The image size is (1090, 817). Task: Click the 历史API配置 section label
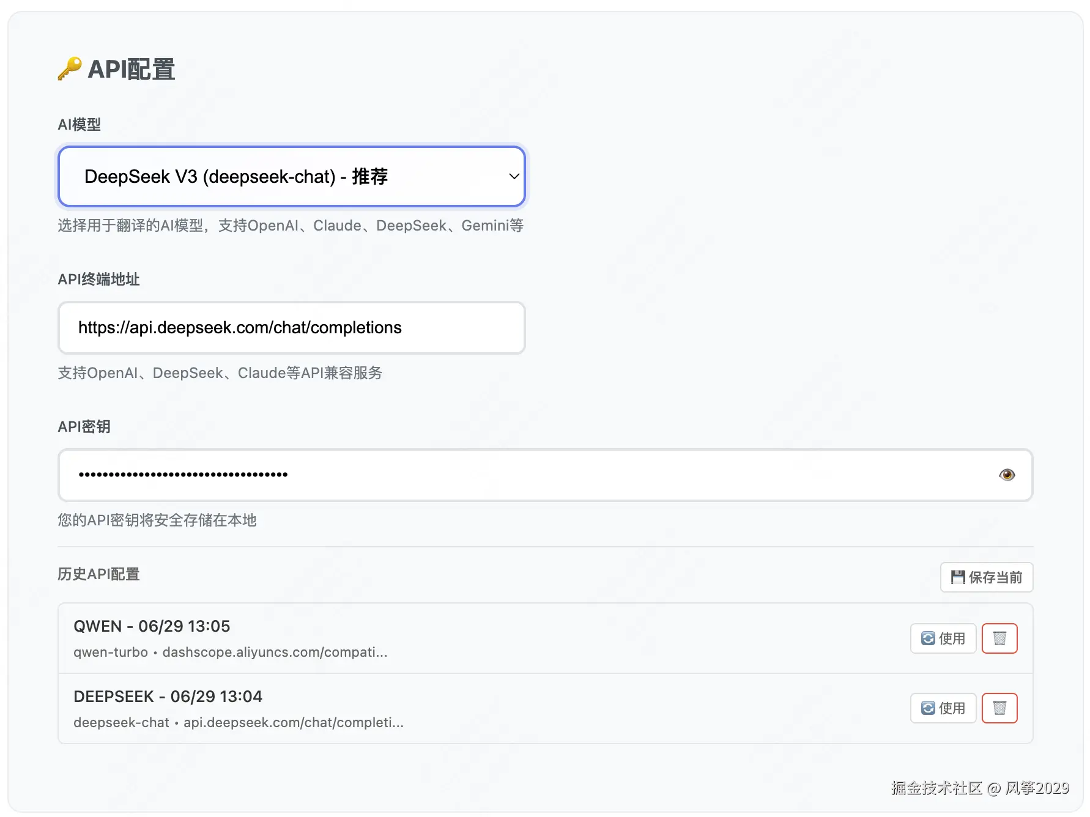[x=98, y=574]
